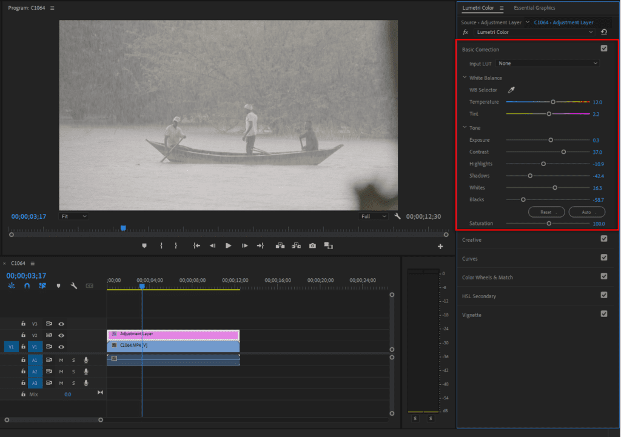This screenshot has height=437, width=621.
Task: Open Timeline Display Settings wrench icon
Action: click(x=74, y=285)
